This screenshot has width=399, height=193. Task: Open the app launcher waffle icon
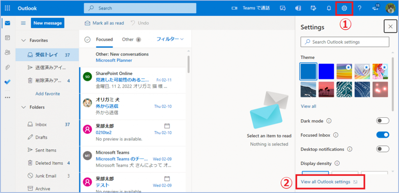click(x=7, y=8)
